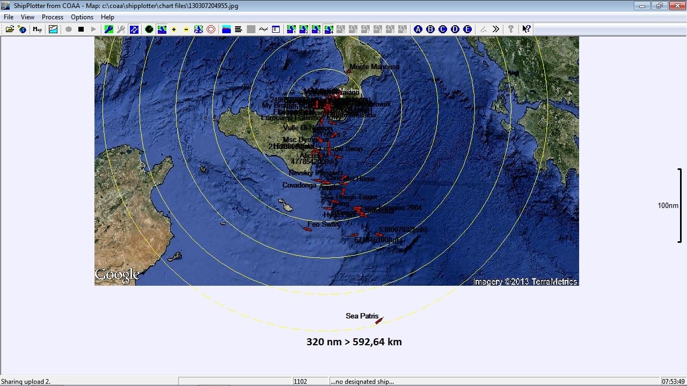687x386 pixels.
Task: Open the ship list icon with horizontal lines
Action: pos(238,29)
